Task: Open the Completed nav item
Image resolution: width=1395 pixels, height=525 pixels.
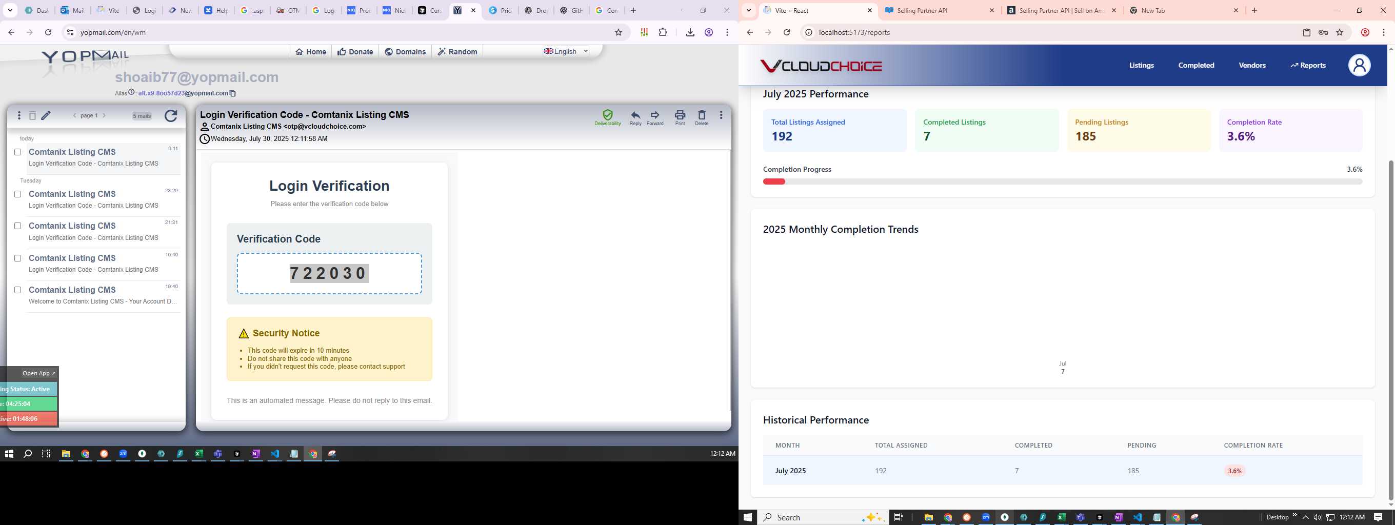Action: (1196, 66)
